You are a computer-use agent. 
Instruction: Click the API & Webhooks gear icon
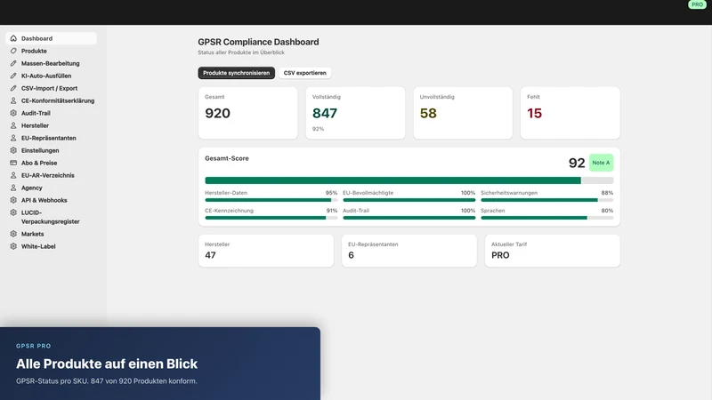tap(13, 200)
